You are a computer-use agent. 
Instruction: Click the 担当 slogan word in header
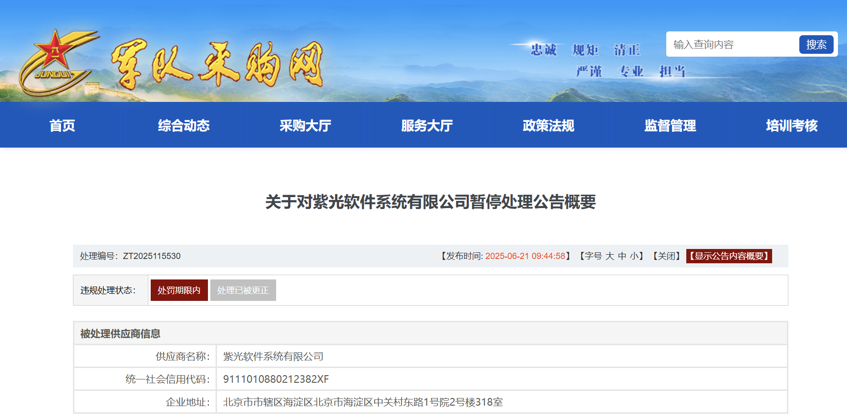point(672,71)
